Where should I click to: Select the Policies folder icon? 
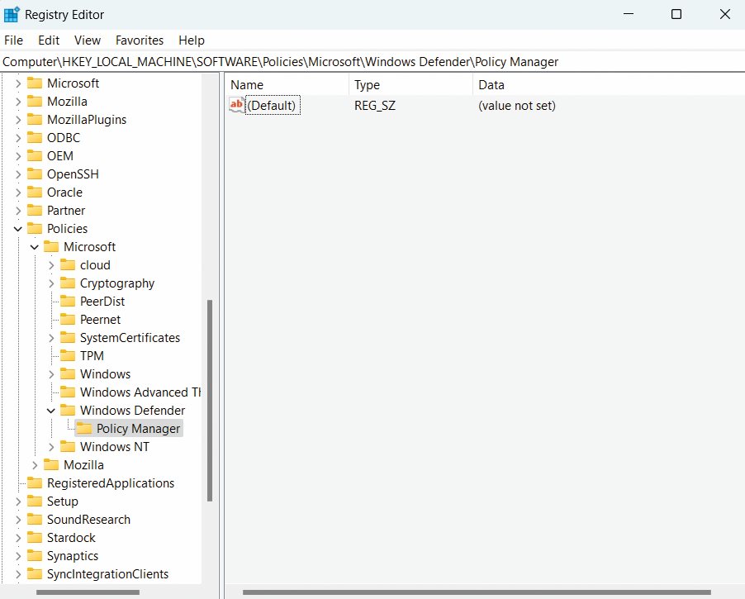35,229
